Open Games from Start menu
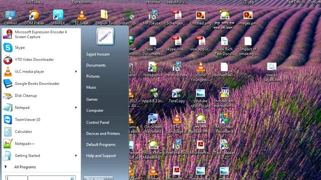This screenshot has width=321, height=180. pyautogui.click(x=92, y=99)
